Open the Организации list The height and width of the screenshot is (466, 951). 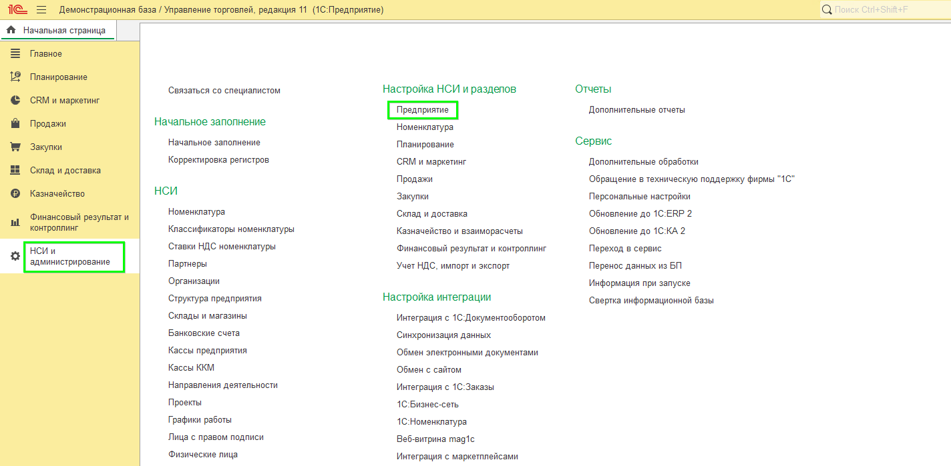(194, 281)
